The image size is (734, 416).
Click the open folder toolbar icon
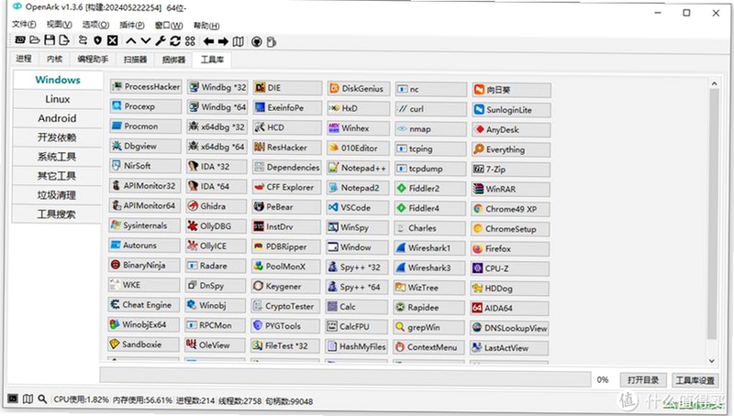pyautogui.click(x=35, y=40)
